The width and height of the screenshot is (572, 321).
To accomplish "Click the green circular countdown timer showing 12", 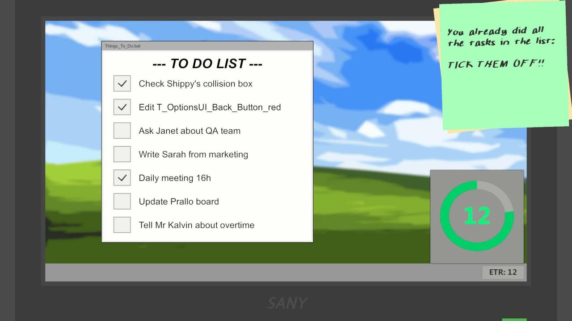I will tap(477, 216).
